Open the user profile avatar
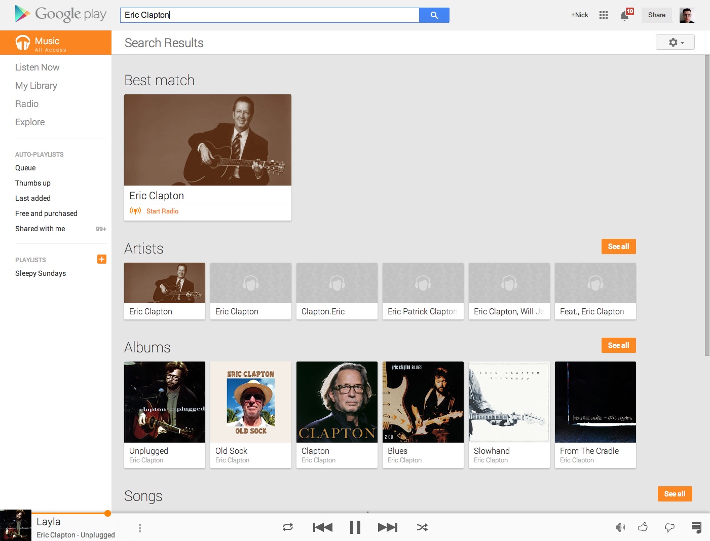Screen dimensions: 710x541 (687, 15)
